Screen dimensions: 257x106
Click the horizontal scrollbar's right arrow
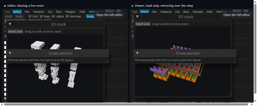252,104
